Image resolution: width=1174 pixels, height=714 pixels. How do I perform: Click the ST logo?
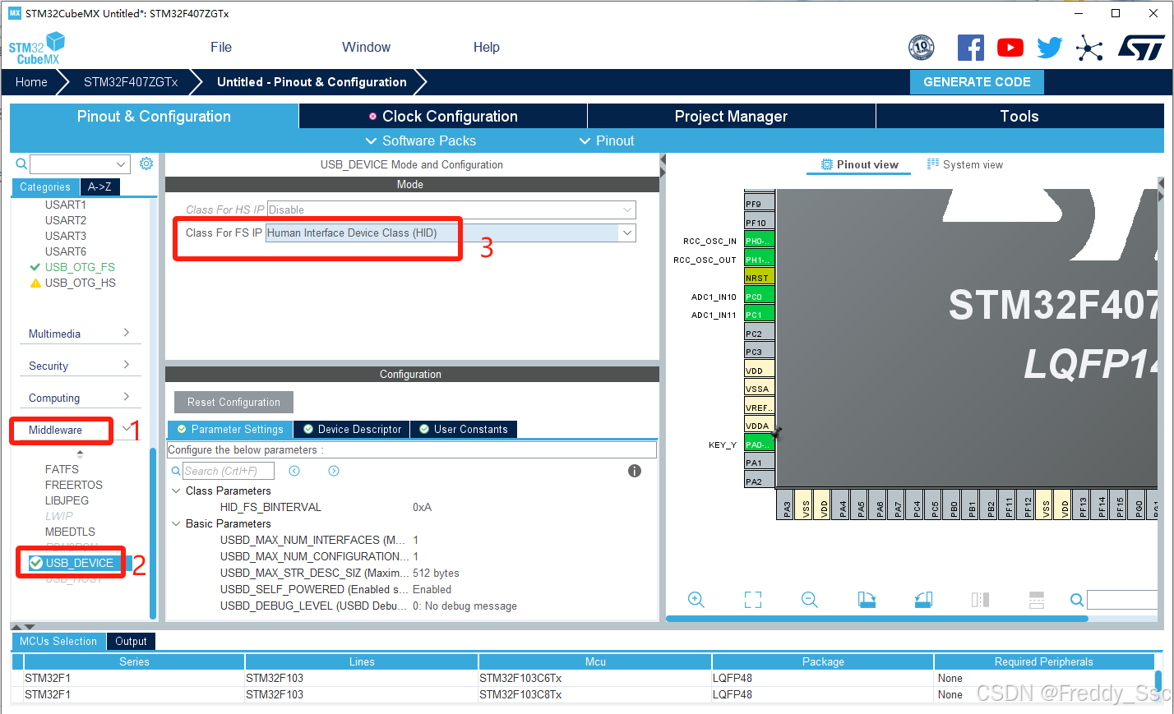(1141, 48)
